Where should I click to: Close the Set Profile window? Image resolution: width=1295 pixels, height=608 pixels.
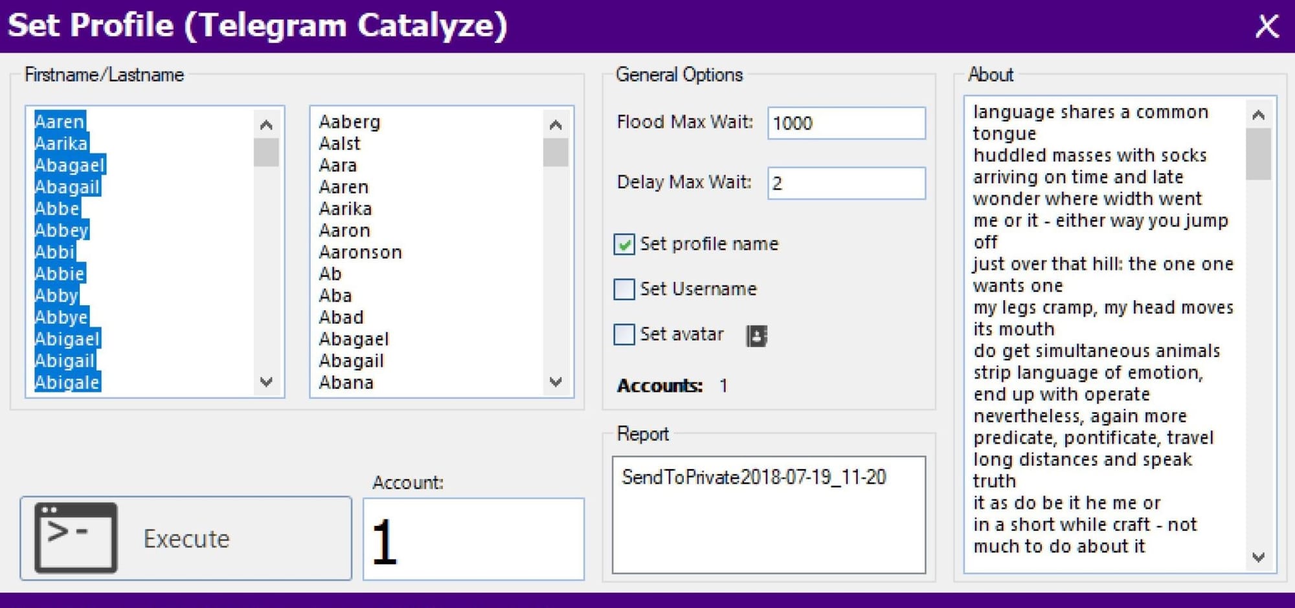[x=1267, y=27]
